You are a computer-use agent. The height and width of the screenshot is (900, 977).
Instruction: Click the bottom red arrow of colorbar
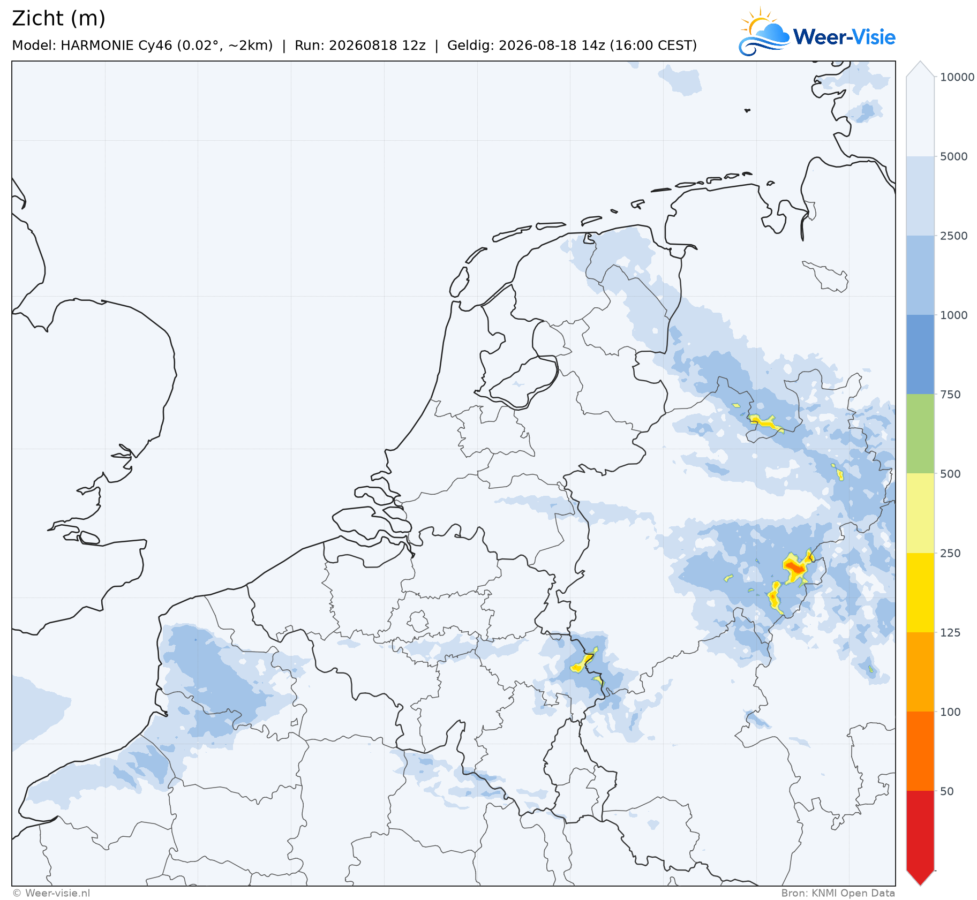click(920, 878)
